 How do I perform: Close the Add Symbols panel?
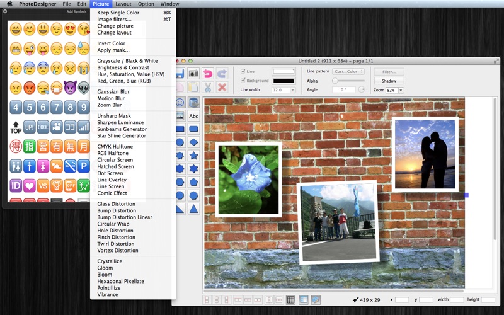[x=5, y=11]
